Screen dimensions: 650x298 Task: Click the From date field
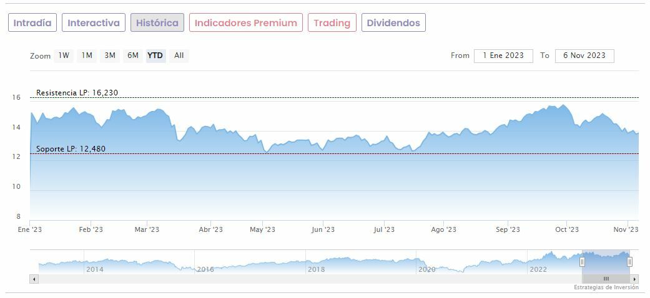(503, 55)
